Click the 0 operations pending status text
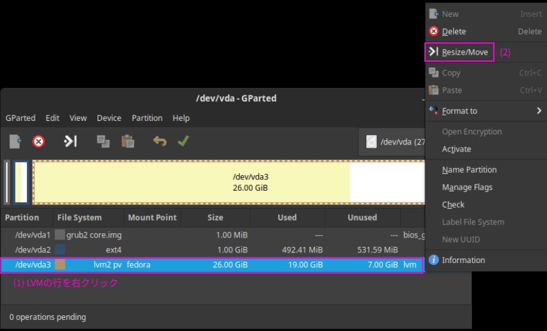The width and height of the screenshot is (547, 331). [48, 317]
